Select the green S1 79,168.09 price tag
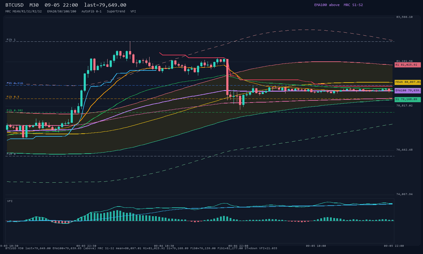 [408, 99]
